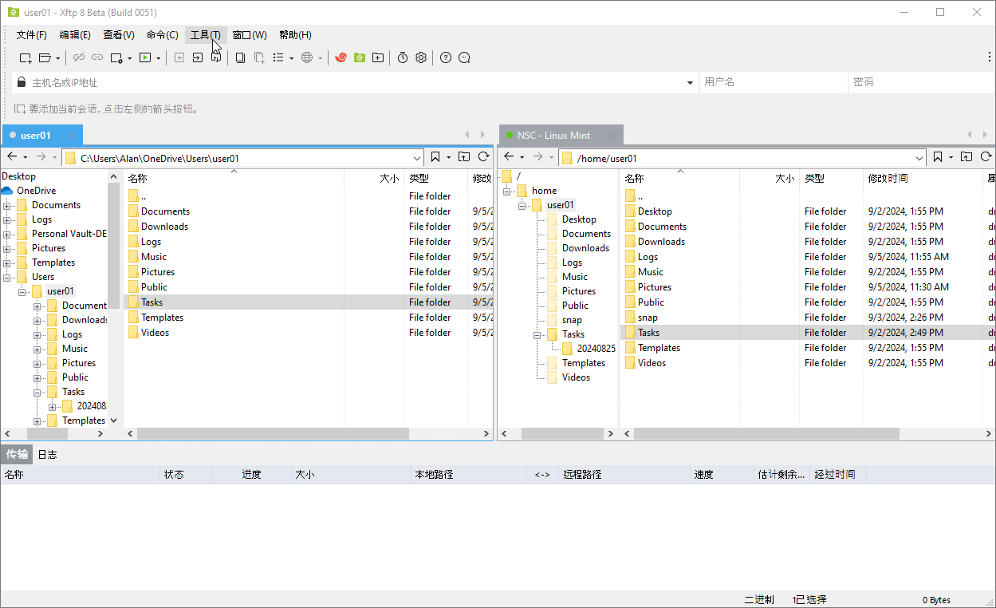This screenshot has width=996, height=608.
Task: Click the chat feedback bubble icon
Action: point(465,57)
